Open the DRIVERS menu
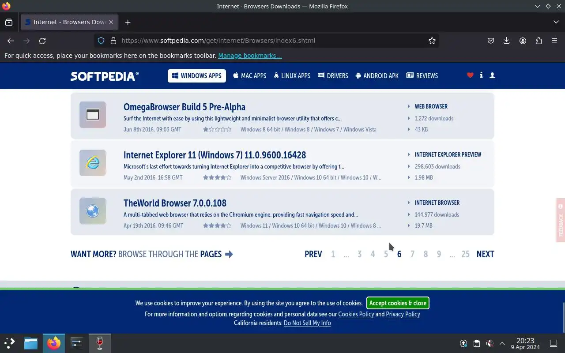Image resolution: width=565 pixels, height=353 pixels. click(333, 76)
